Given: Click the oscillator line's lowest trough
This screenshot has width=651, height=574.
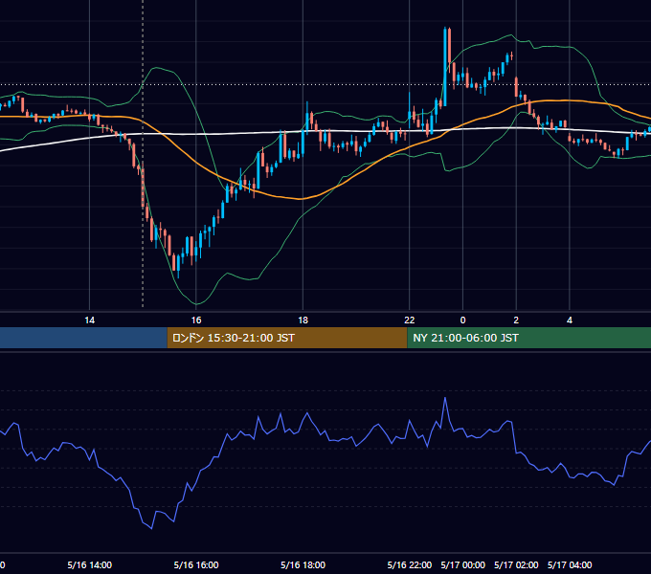Looking at the screenshot, I should click(151, 528).
